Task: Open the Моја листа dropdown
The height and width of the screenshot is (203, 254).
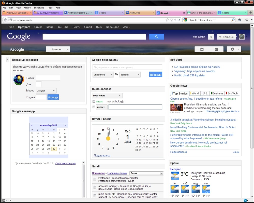Action: 107,96
